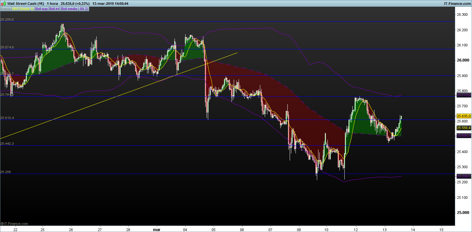Click the 25.556,4 moving average price tag
The width and height of the screenshot is (472, 232).
464,128
